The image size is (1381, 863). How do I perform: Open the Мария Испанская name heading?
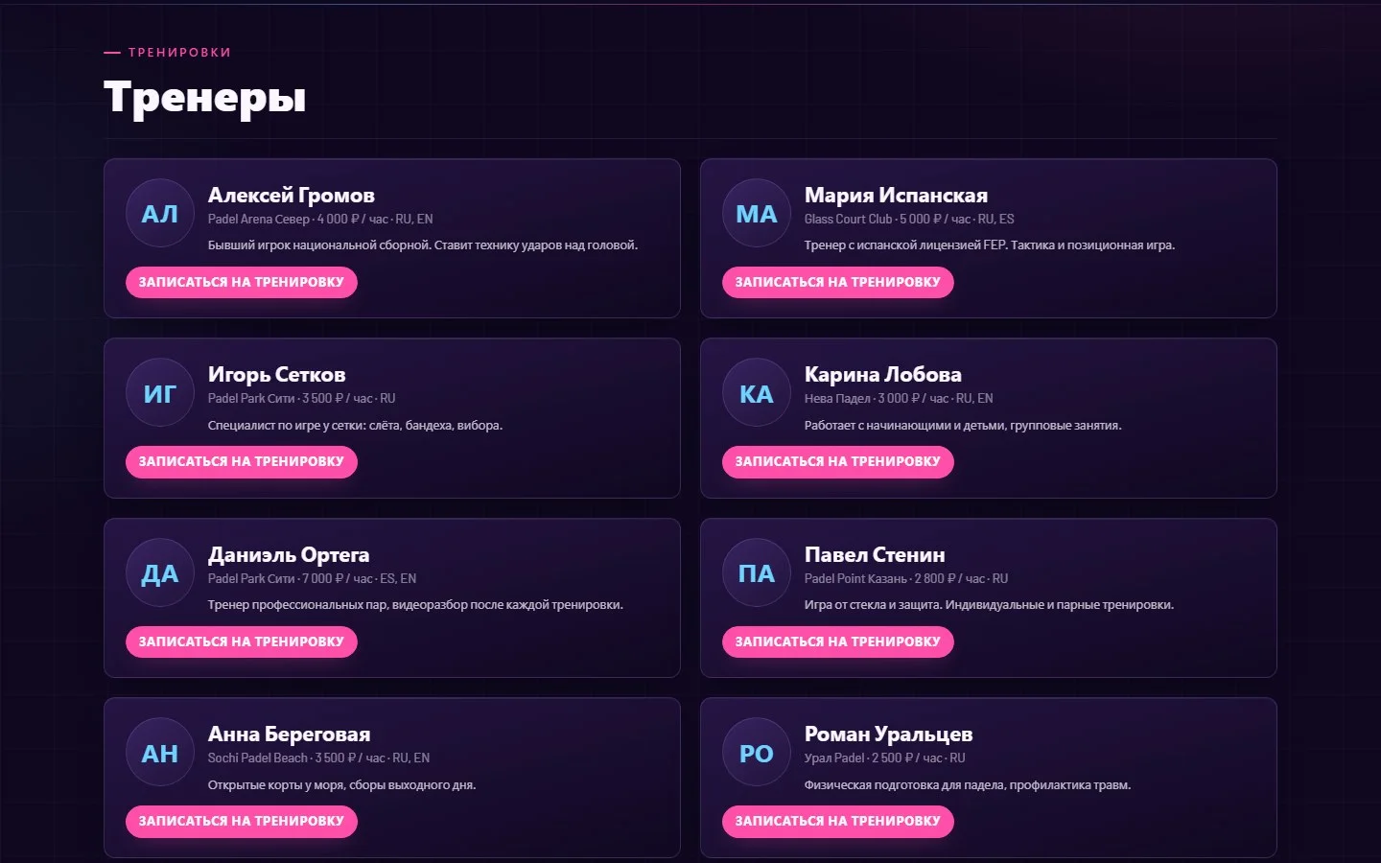click(x=896, y=195)
